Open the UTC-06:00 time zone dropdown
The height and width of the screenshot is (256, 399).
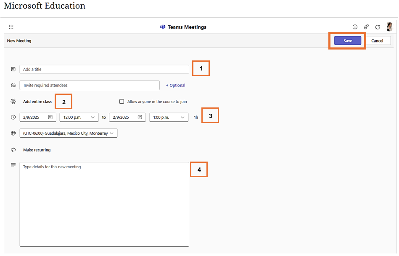pyautogui.click(x=69, y=133)
